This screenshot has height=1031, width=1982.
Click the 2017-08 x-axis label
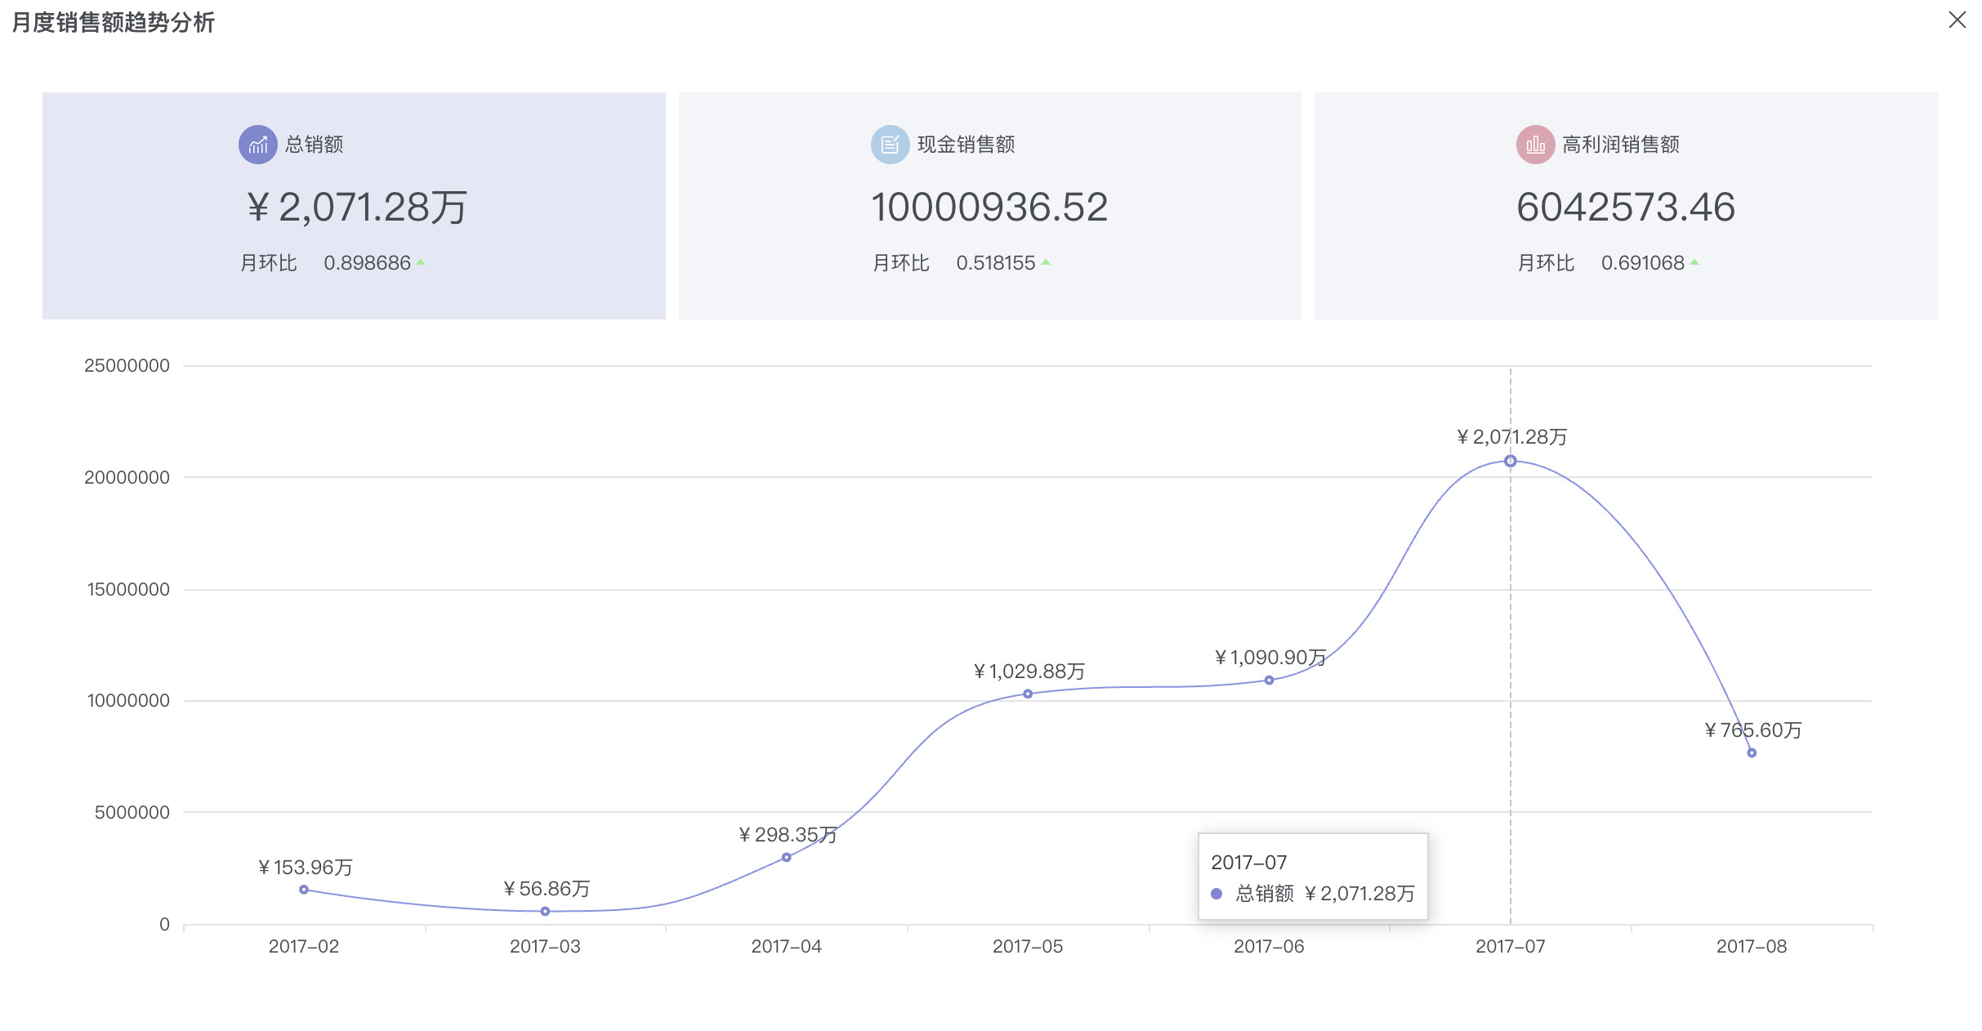(1752, 946)
